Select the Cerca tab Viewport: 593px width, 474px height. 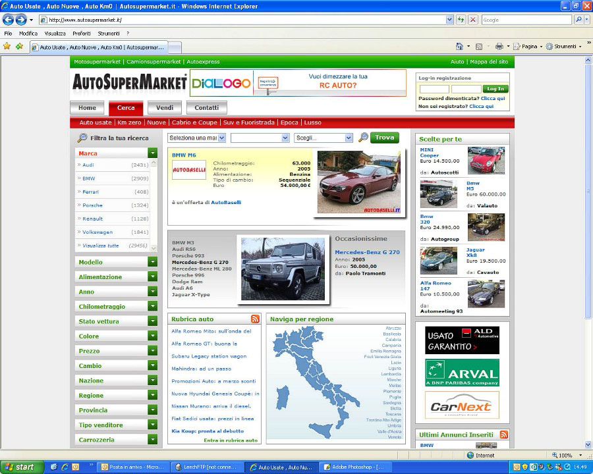(126, 108)
